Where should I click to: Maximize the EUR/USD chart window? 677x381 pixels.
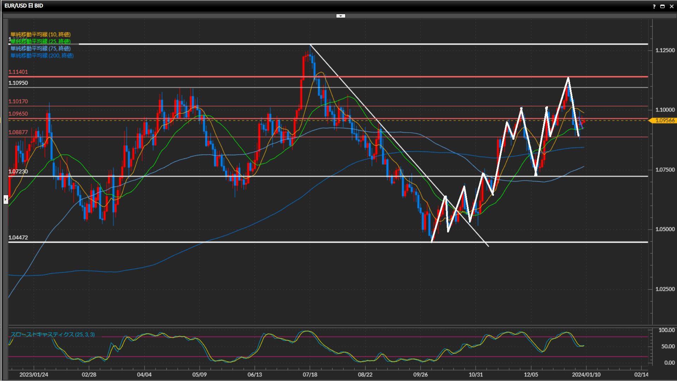click(663, 6)
